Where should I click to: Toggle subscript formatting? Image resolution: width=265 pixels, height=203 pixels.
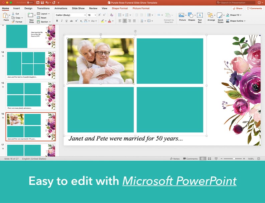(81, 21)
